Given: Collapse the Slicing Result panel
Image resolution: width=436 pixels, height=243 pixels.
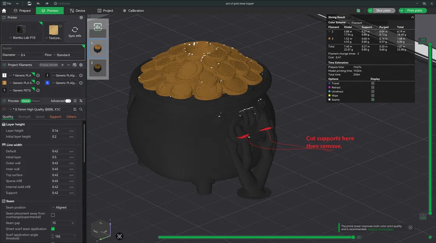Looking at the screenshot, I should point(412,17).
